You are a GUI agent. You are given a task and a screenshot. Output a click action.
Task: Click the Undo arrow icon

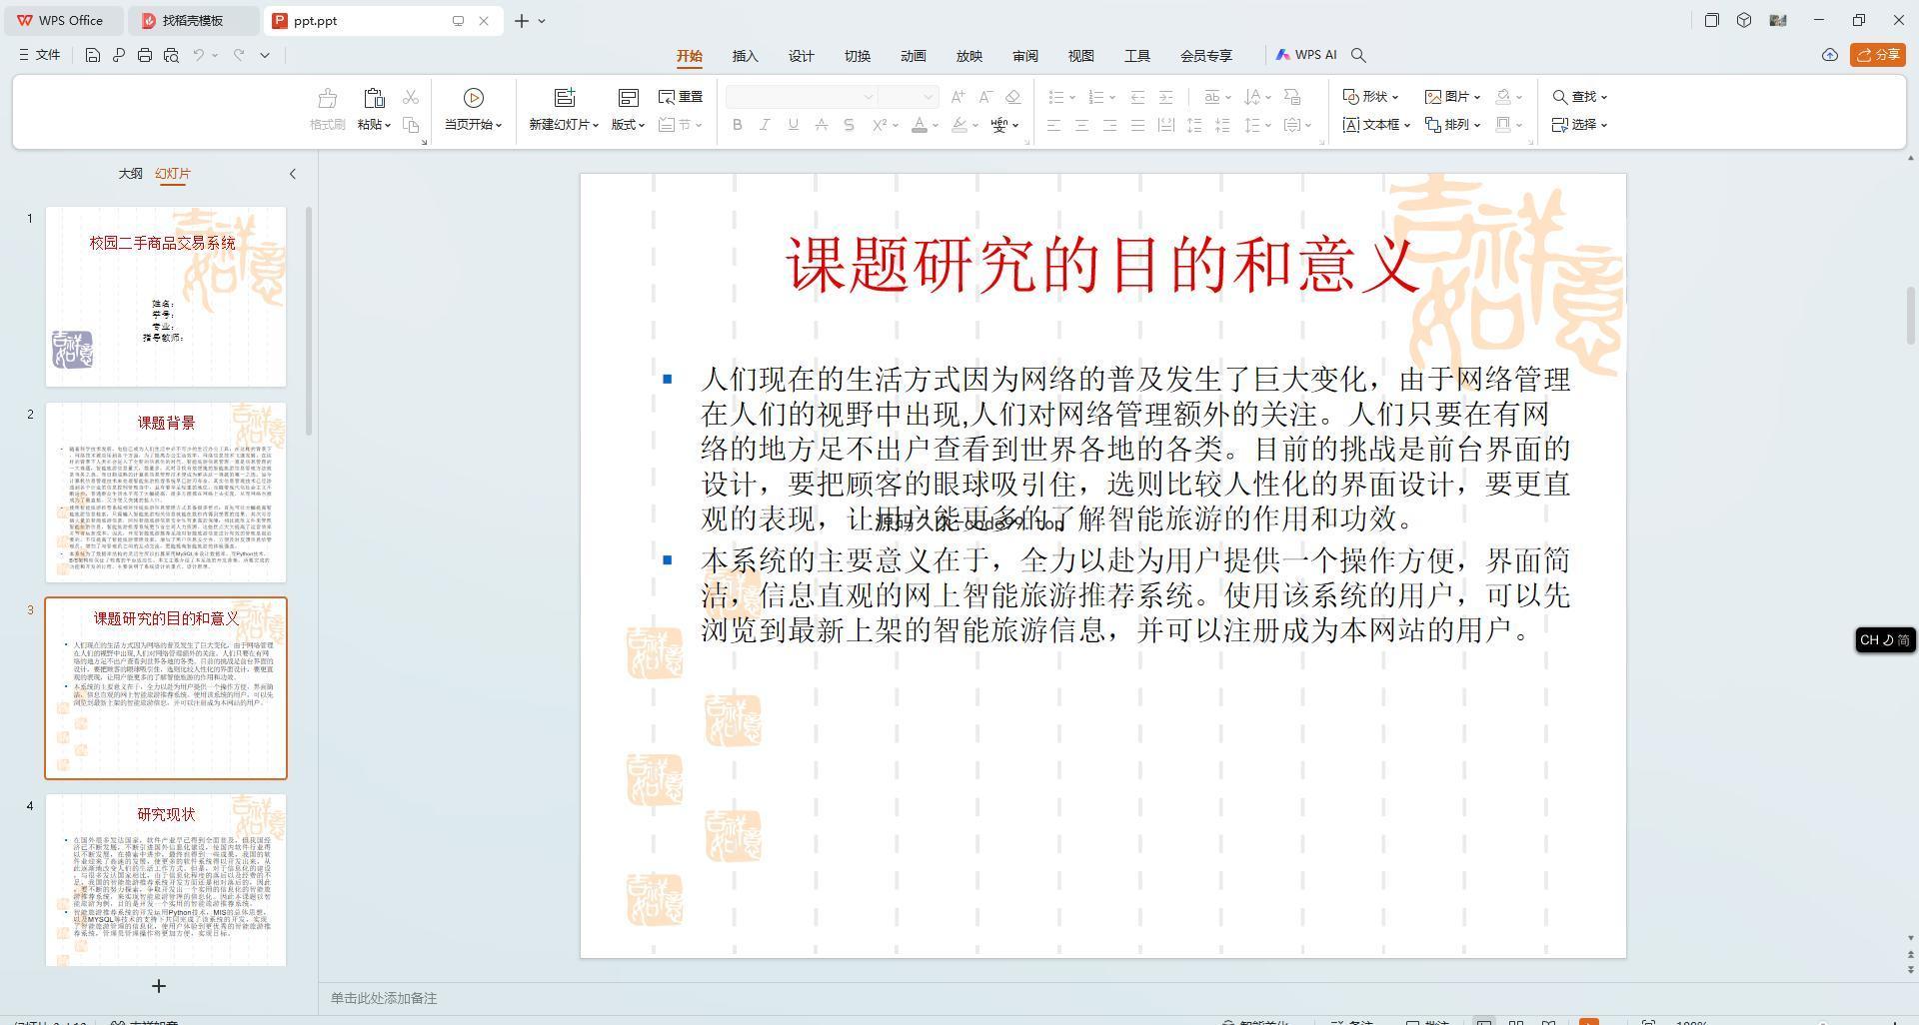pos(199,55)
